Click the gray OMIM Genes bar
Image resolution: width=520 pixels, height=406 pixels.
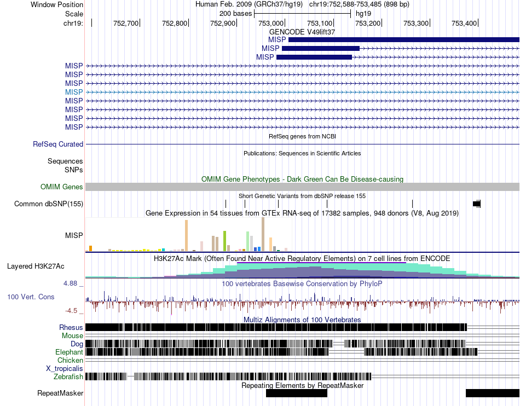click(x=303, y=187)
